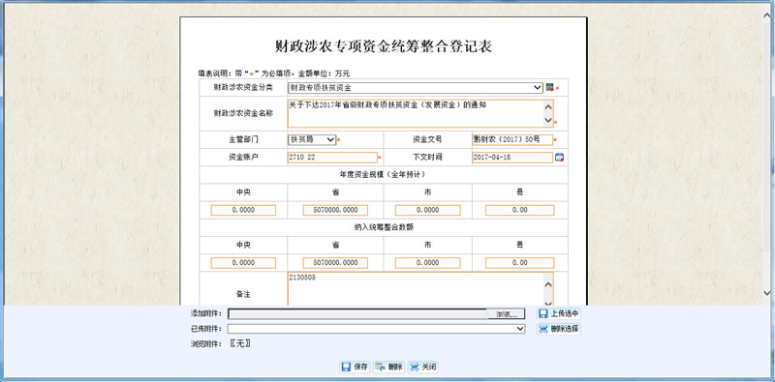Click the 备注 text area
Viewport: 775px width, 382px height.
point(420,289)
